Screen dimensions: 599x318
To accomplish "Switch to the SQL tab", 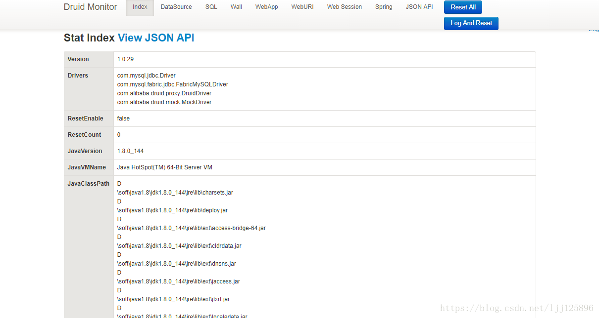I will tap(211, 7).
